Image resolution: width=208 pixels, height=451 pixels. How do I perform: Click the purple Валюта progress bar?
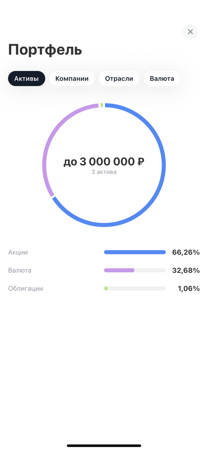[119, 270]
